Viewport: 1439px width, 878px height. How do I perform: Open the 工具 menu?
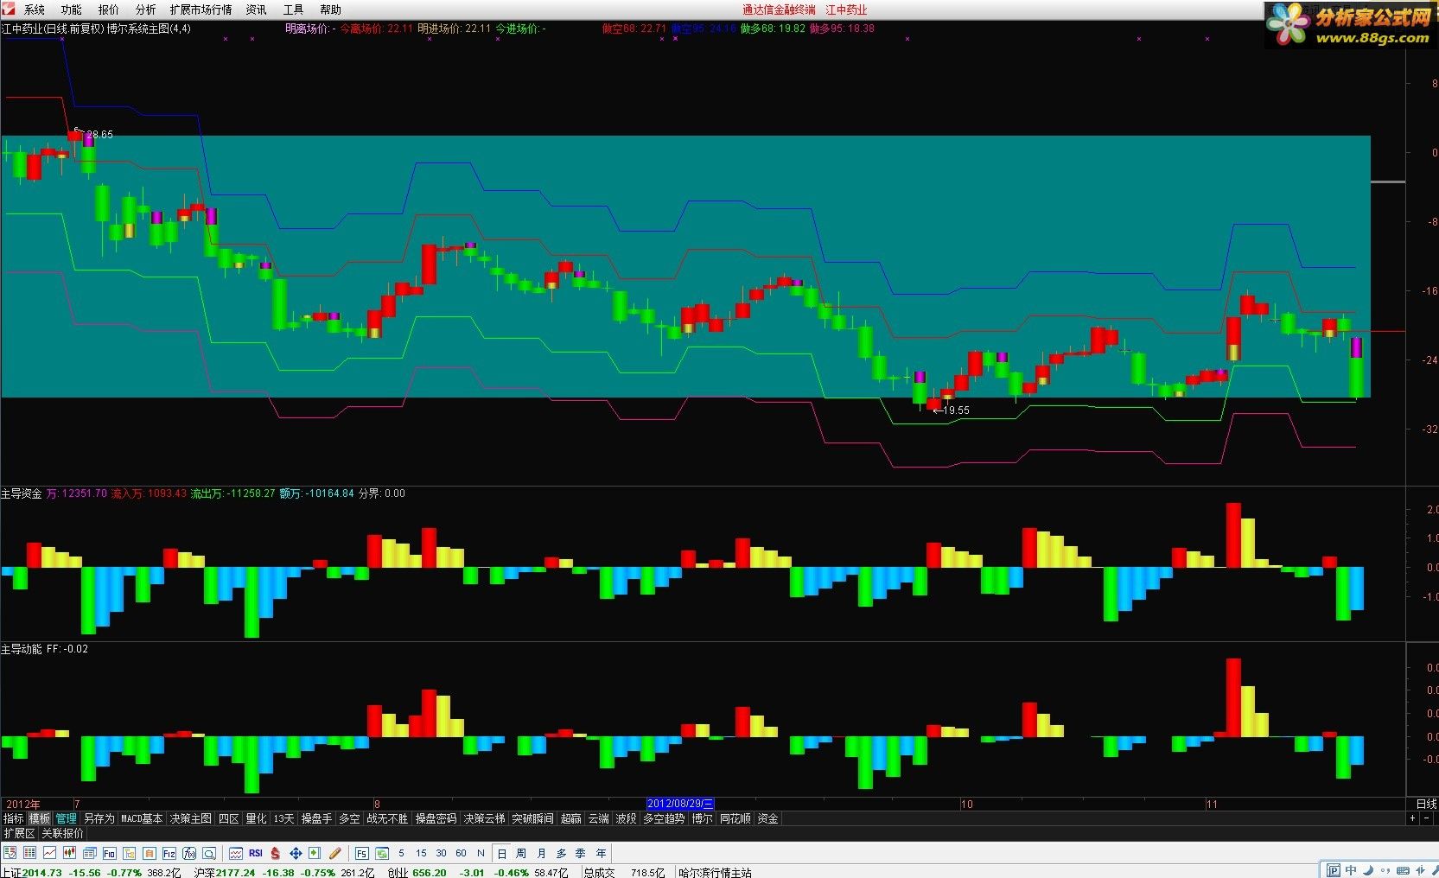point(293,10)
